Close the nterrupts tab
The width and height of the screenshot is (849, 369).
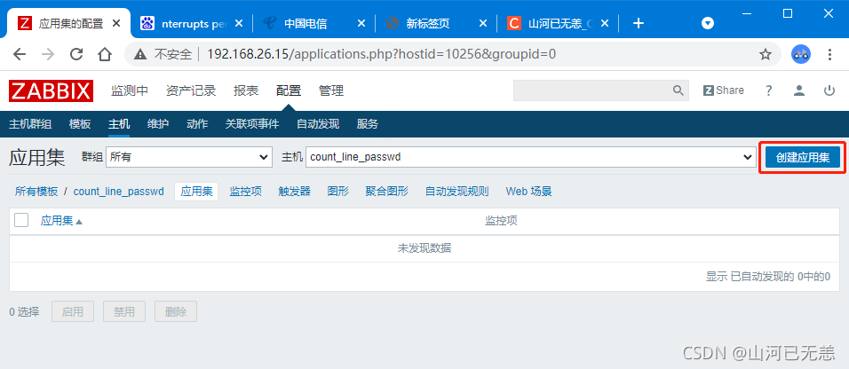239,23
